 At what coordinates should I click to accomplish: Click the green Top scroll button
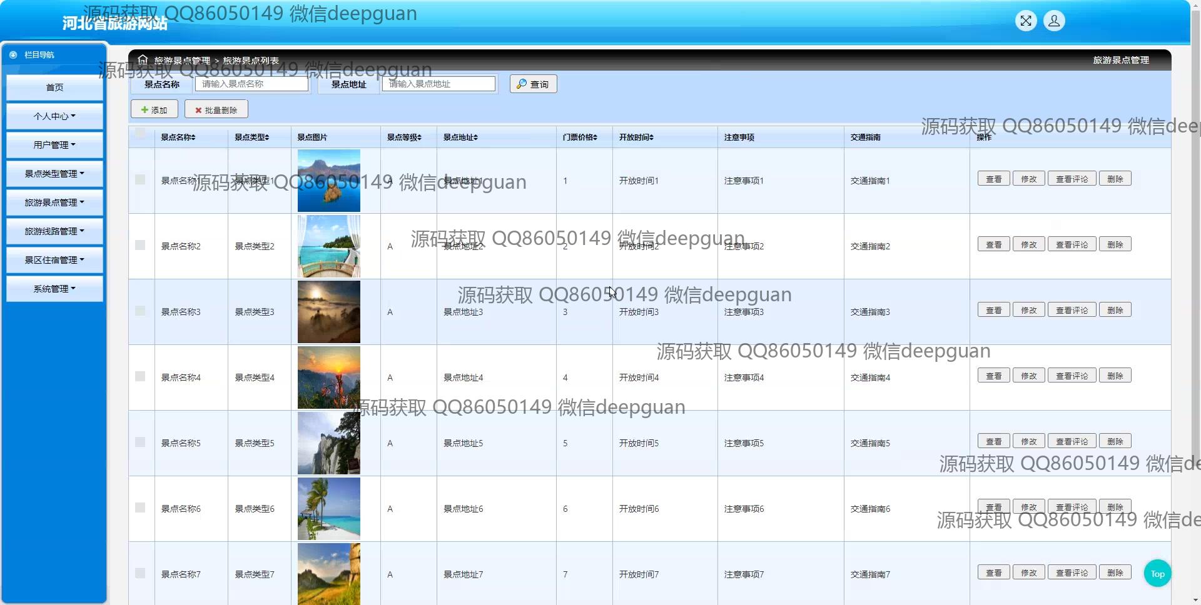pos(1157,574)
